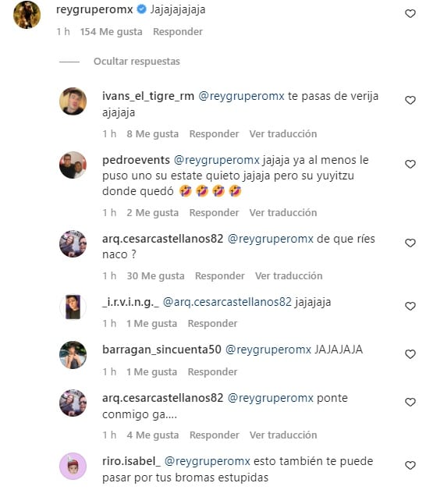The image size is (426, 490).
Task: See 30 Me gusta on cesarcastellanos82 reply
Action: click(155, 276)
